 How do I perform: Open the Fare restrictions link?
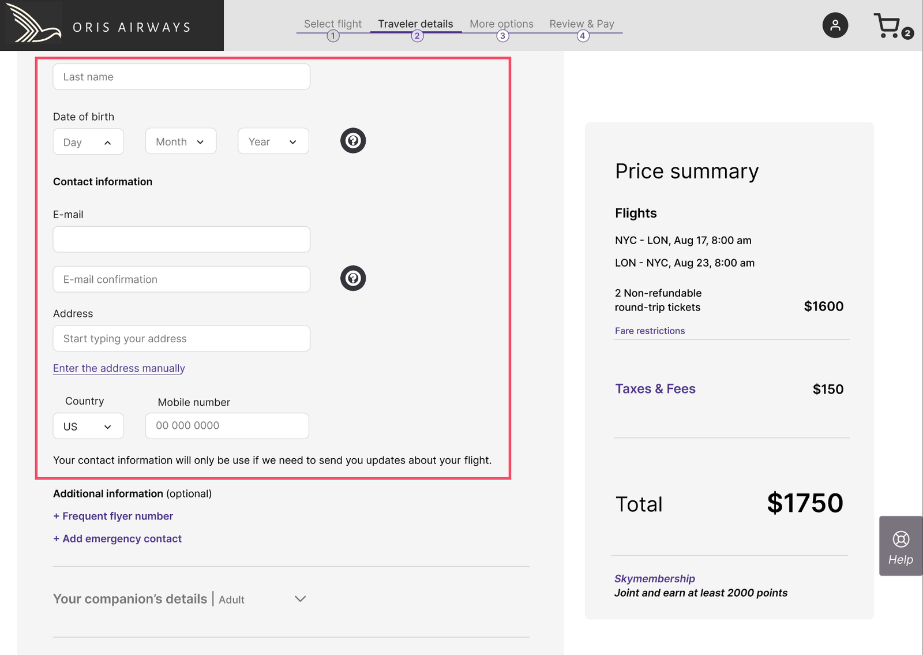click(x=650, y=331)
